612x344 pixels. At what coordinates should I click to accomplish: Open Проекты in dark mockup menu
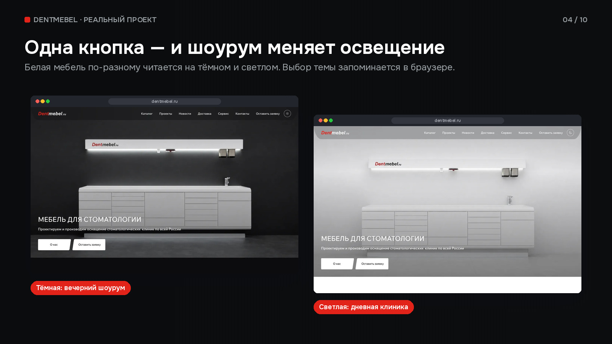pos(166,114)
